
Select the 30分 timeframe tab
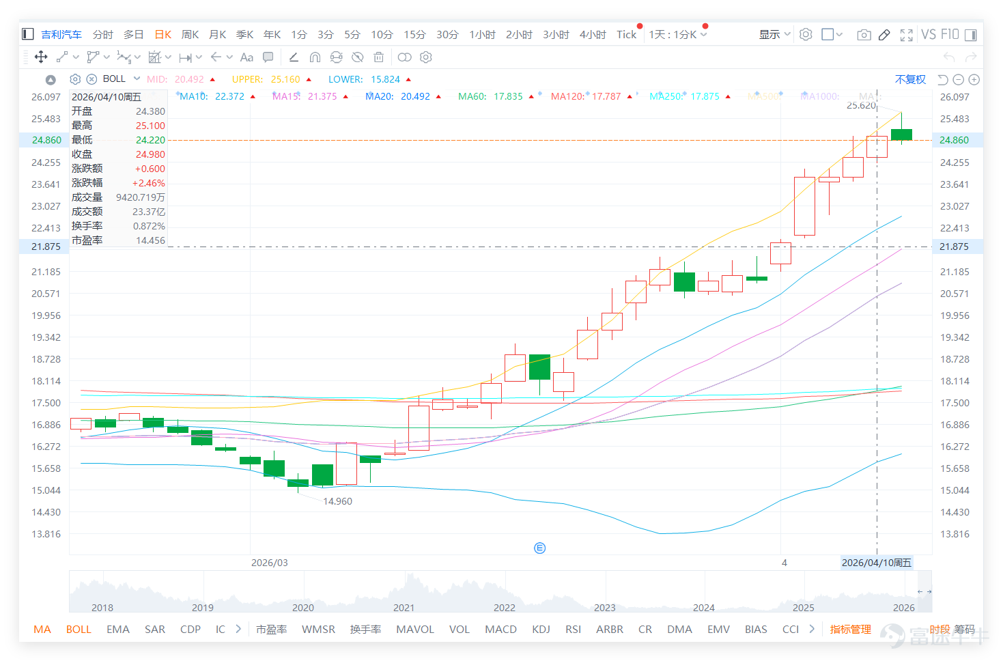(447, 34)
